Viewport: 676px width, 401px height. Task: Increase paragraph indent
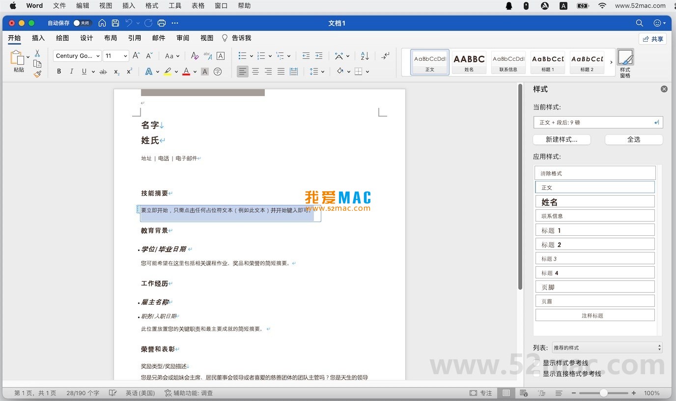click(x=319, y=56)
